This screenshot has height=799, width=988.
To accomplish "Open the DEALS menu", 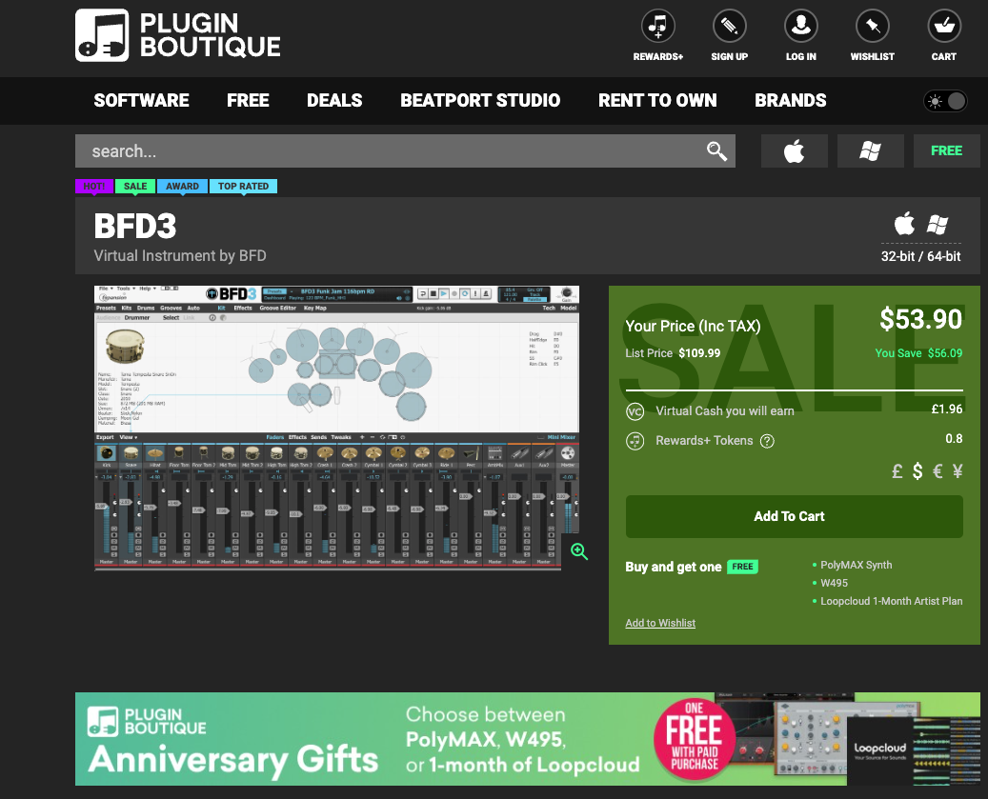I will pos(334,101).
